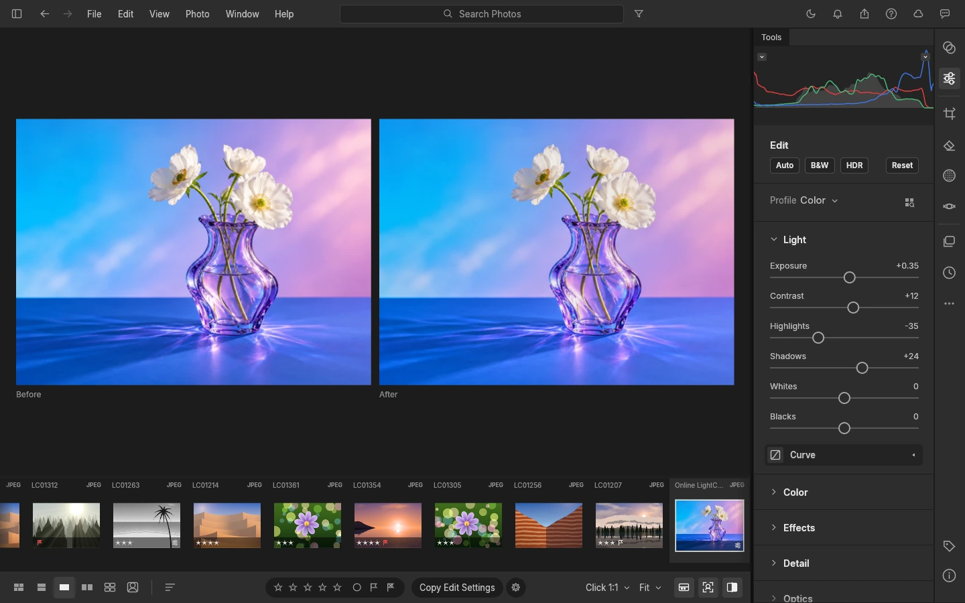Screen dimensions: 965x603
Task: Toggle highlight clipping indicator on histogram
Action: 925,57
